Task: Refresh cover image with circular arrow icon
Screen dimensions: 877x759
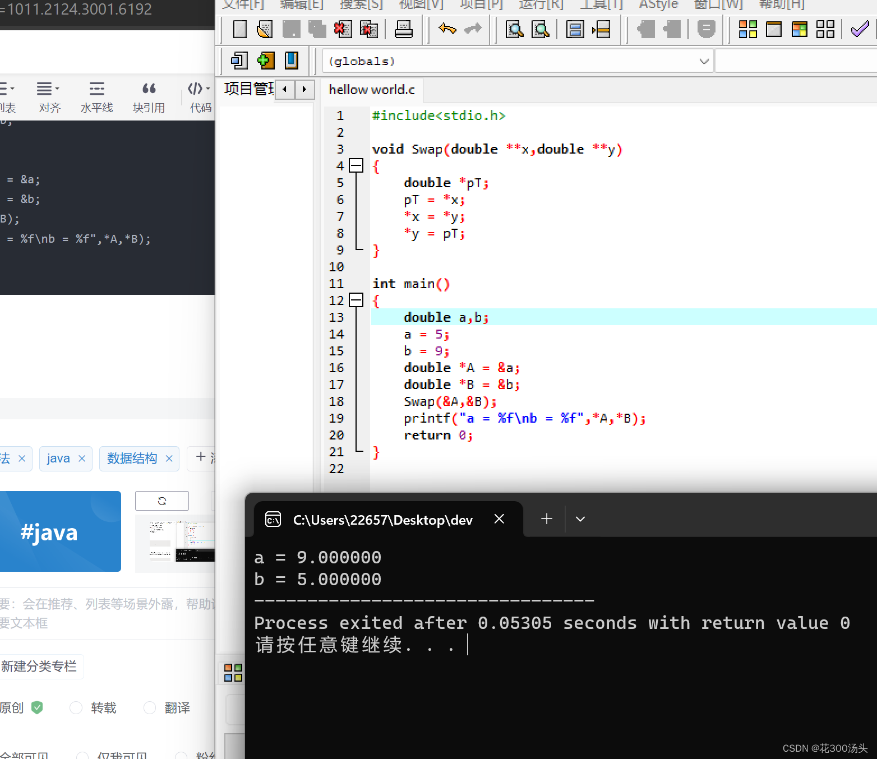Action: click(x=161, y=501)
